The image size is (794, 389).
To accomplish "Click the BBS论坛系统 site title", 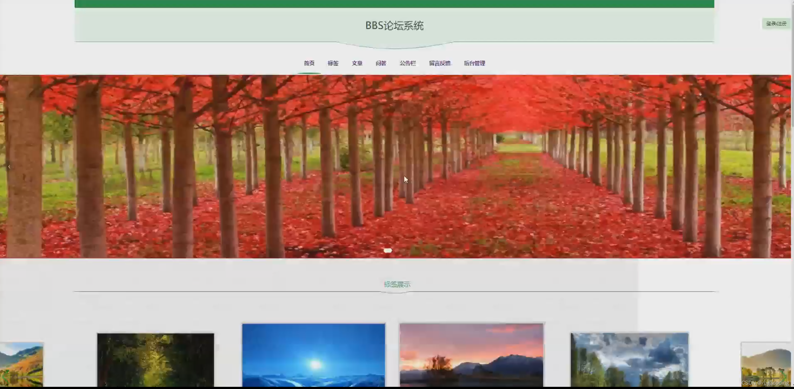I will click(x=394, y=25).
